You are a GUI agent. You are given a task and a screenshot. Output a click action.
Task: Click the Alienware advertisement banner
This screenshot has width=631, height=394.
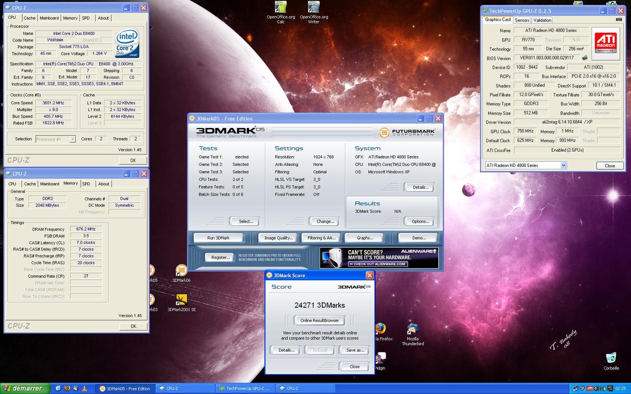[379, 258]
